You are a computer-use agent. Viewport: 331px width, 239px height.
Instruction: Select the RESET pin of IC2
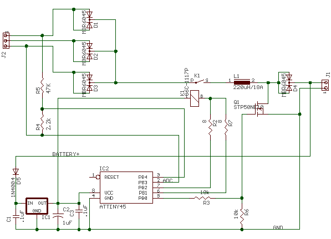click(111, 177)
